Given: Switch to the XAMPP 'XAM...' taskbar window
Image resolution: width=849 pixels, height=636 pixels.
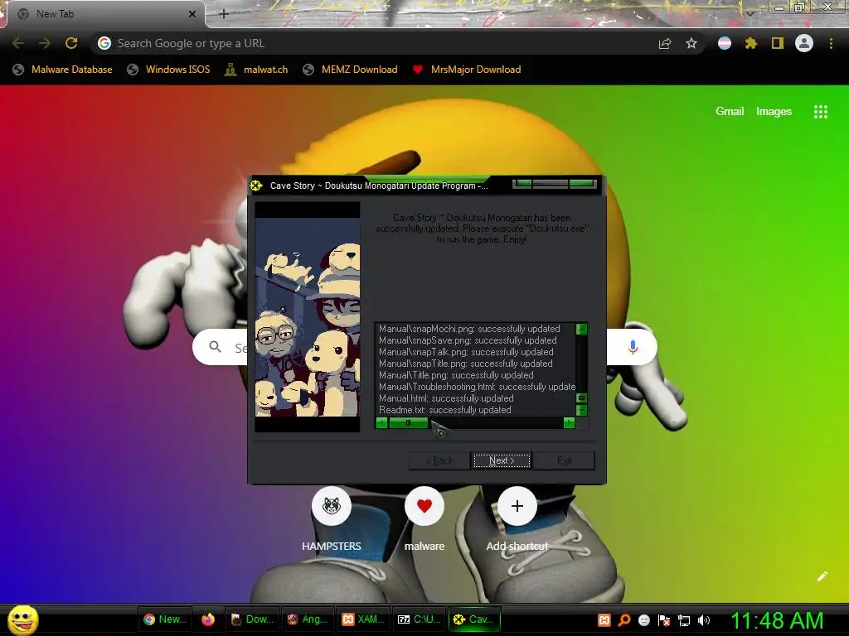Looking at the screenshot, I should tap(363, 619).
